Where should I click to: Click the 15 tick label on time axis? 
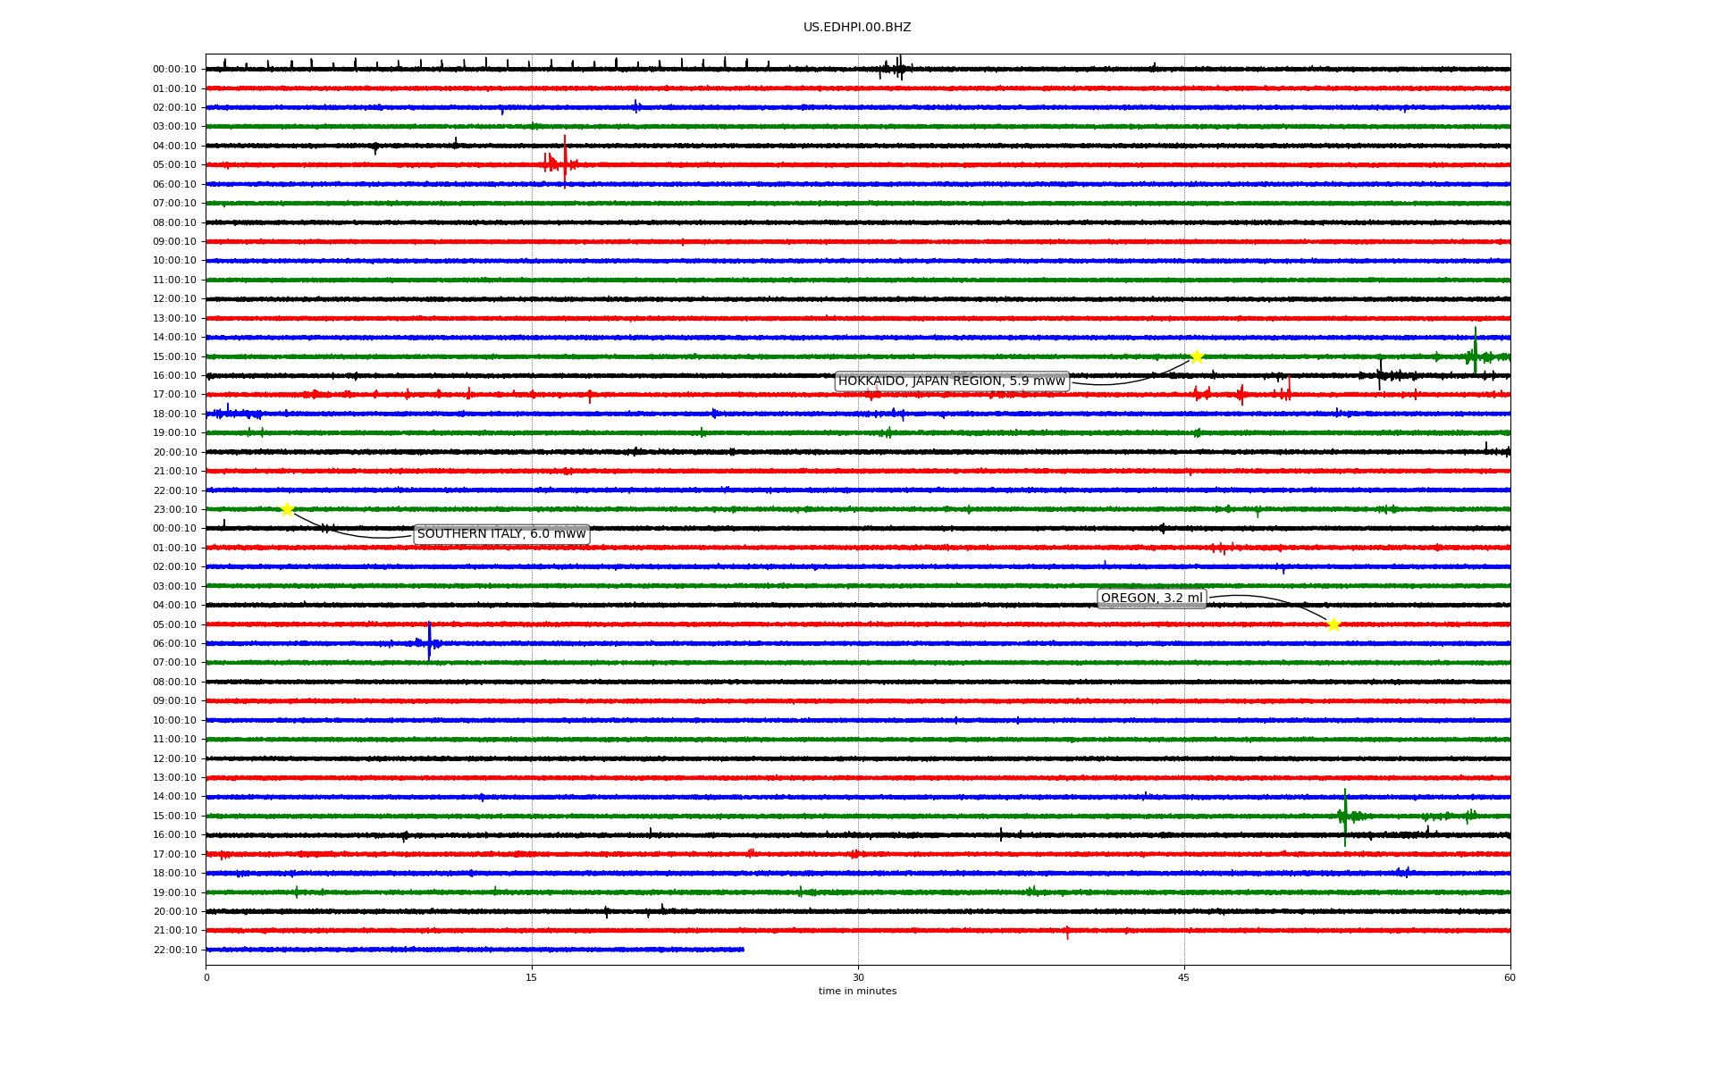532,977
